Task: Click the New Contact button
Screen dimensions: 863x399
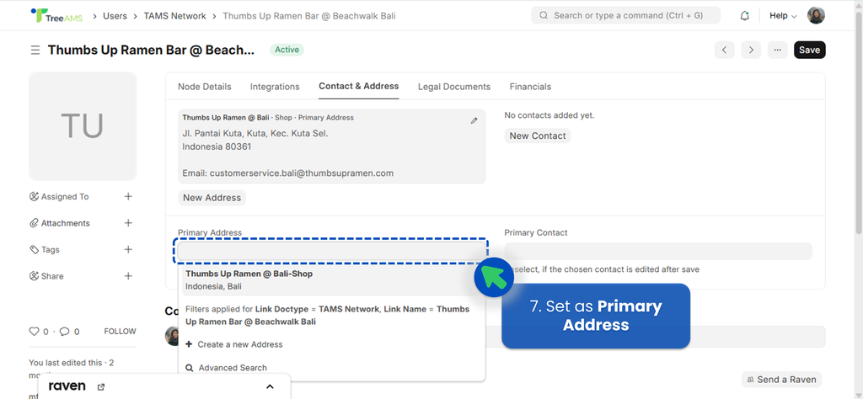Action: coord(538,136)
